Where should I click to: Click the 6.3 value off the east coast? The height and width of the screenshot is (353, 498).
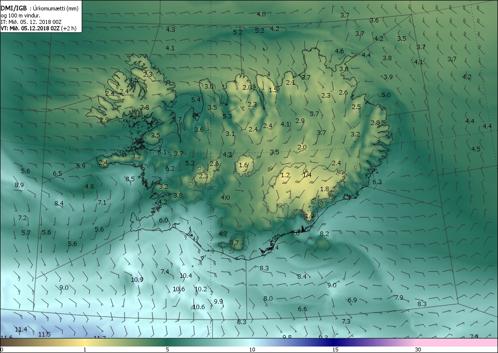coord(377,182)
